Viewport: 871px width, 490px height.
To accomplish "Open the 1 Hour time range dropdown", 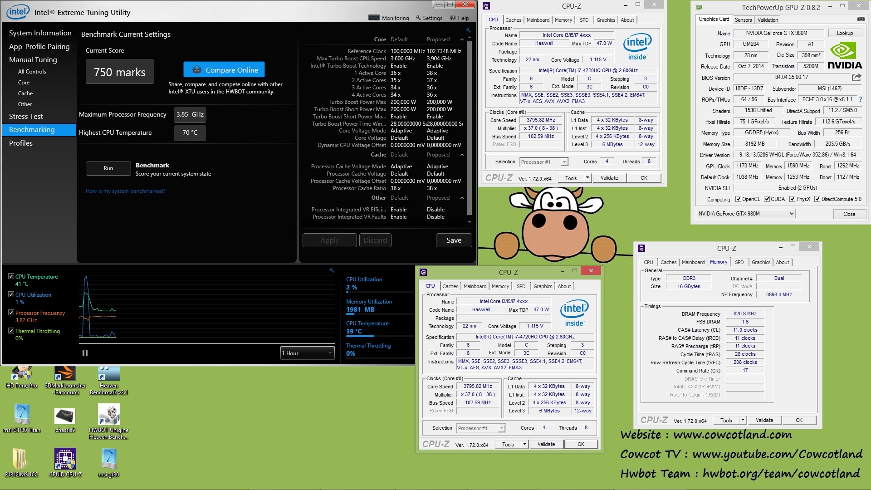I will coord(307,353).
